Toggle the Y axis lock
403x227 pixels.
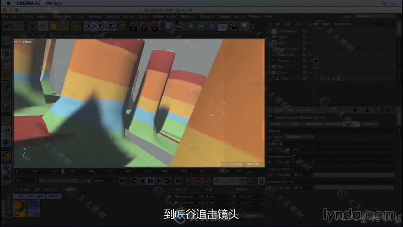100,26
